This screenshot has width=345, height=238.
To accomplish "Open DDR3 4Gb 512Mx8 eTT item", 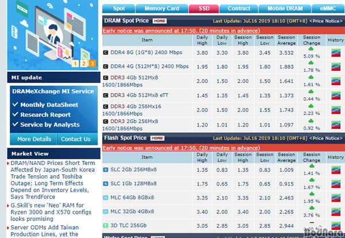I will pos(139,95).
